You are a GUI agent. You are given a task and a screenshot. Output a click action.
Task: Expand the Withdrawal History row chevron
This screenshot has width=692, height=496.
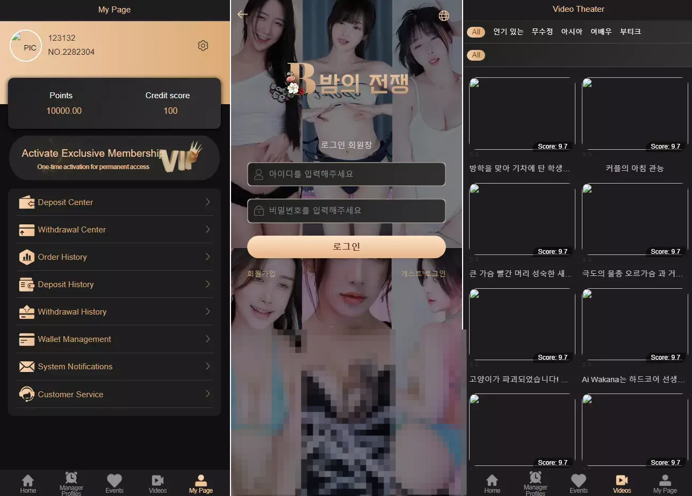[x=208, y=312]
